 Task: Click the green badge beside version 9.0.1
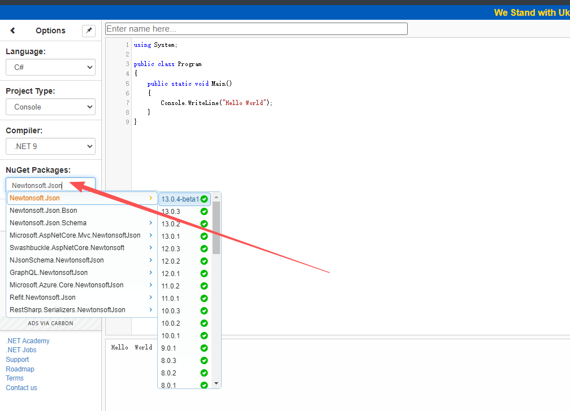204,348
